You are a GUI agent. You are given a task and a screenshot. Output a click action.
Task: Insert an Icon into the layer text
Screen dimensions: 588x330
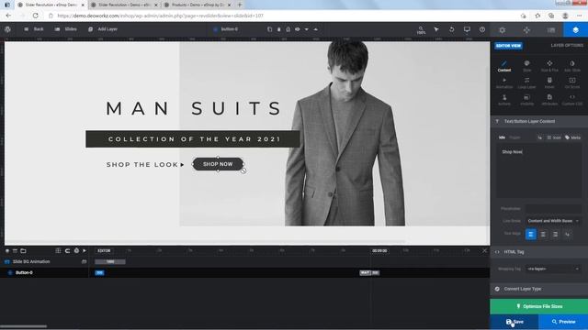coord(554,137)
